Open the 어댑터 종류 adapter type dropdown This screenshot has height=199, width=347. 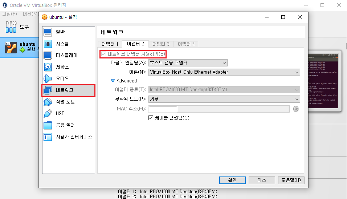[x=224, y=90]
